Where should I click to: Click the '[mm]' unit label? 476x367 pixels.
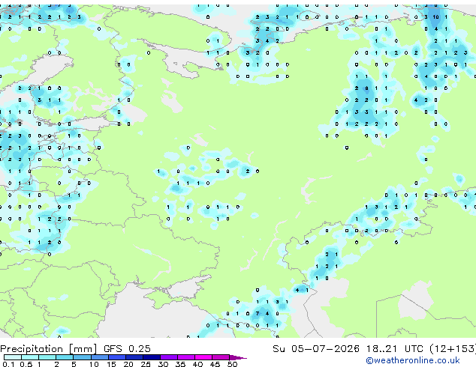(83, 349)
